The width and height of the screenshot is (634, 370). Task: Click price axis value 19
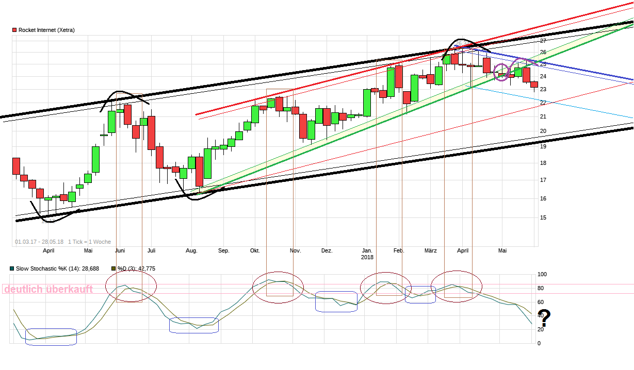pyautogui.click(x=543, y=146)
